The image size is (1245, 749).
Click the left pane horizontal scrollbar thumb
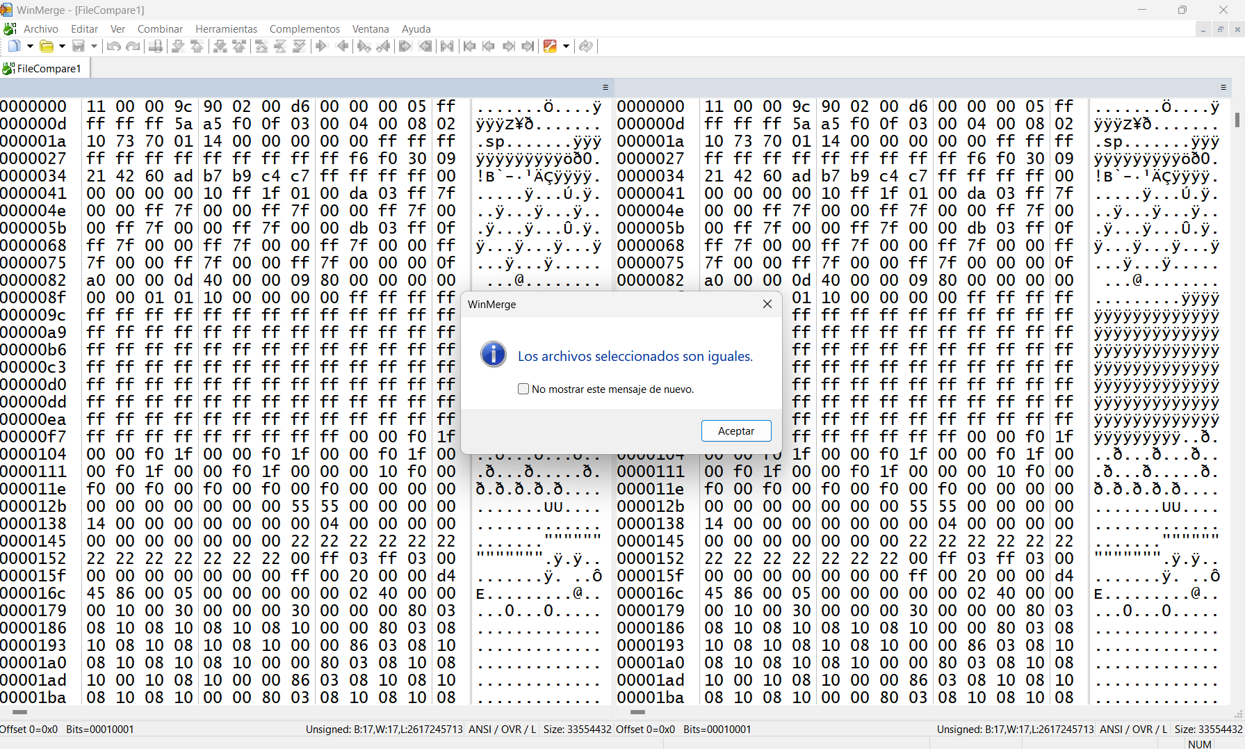click(x=19, y=712)
